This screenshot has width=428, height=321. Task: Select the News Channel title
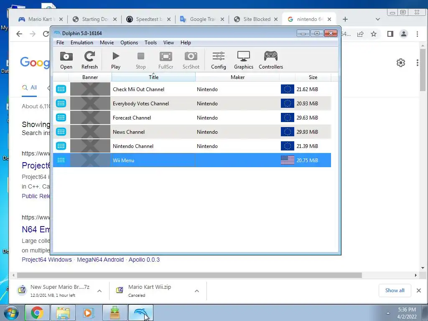point(129,132)
